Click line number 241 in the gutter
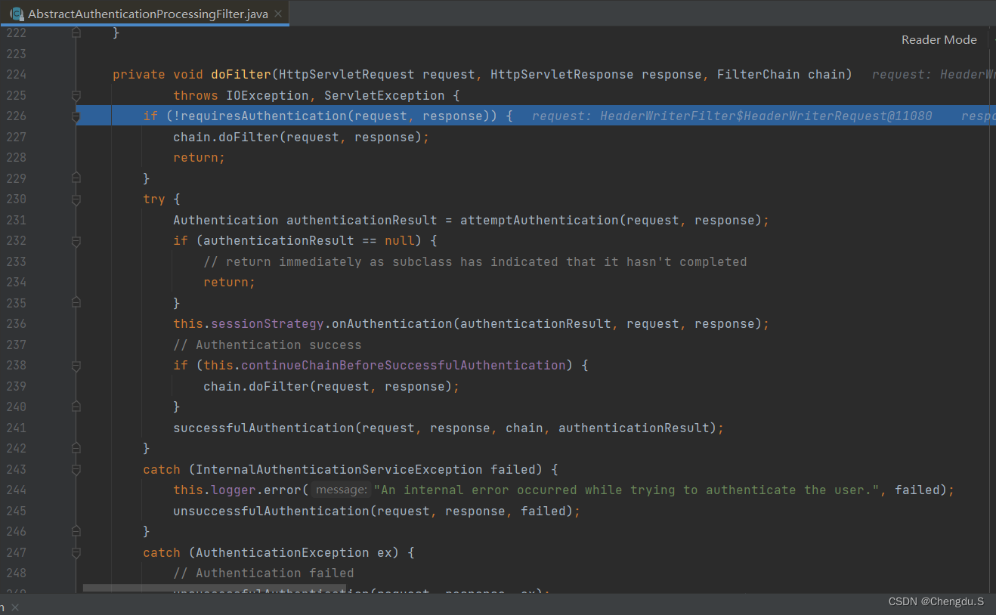Screen dimensions: 996x615 [x=16, y=428]
